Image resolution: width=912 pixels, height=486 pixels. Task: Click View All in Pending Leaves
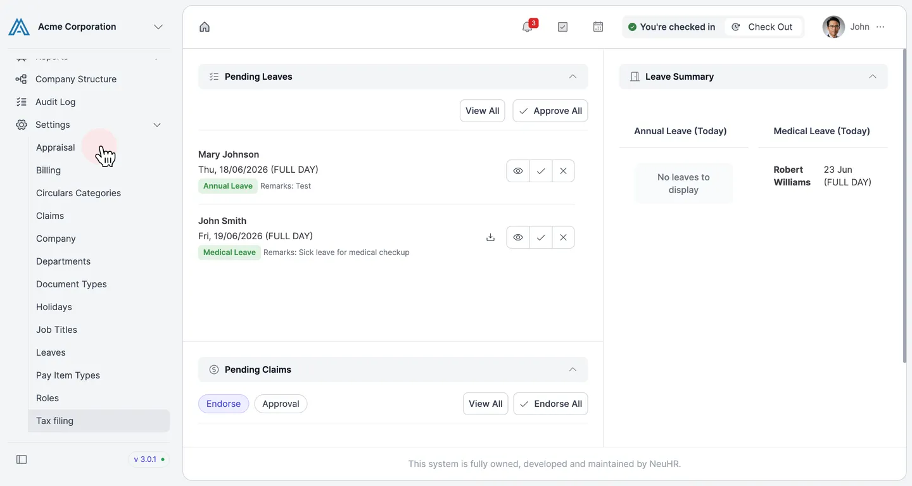(x=482, y=111)
